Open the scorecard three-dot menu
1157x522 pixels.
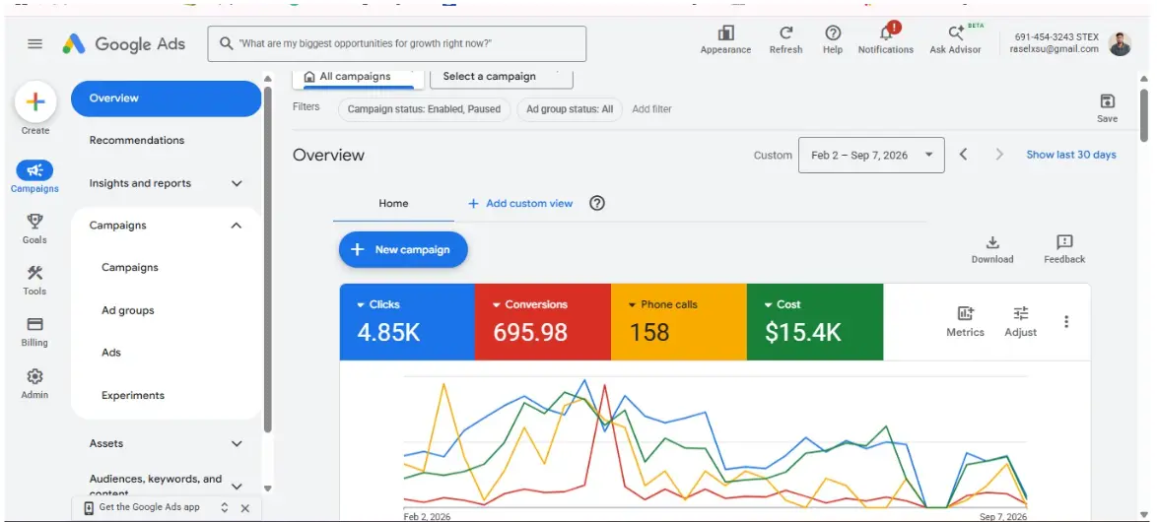coord(1065,321)
